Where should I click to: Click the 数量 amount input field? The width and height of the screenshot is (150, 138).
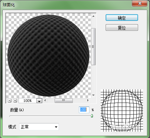(84, 110)
